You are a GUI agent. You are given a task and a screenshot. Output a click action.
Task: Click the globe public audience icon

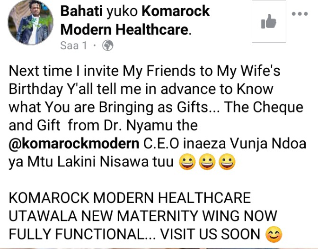107,46
